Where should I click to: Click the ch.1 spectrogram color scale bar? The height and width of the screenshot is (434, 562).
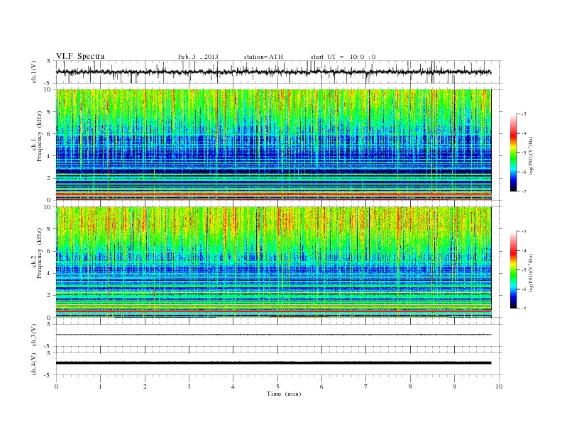[x=514, y=152]
